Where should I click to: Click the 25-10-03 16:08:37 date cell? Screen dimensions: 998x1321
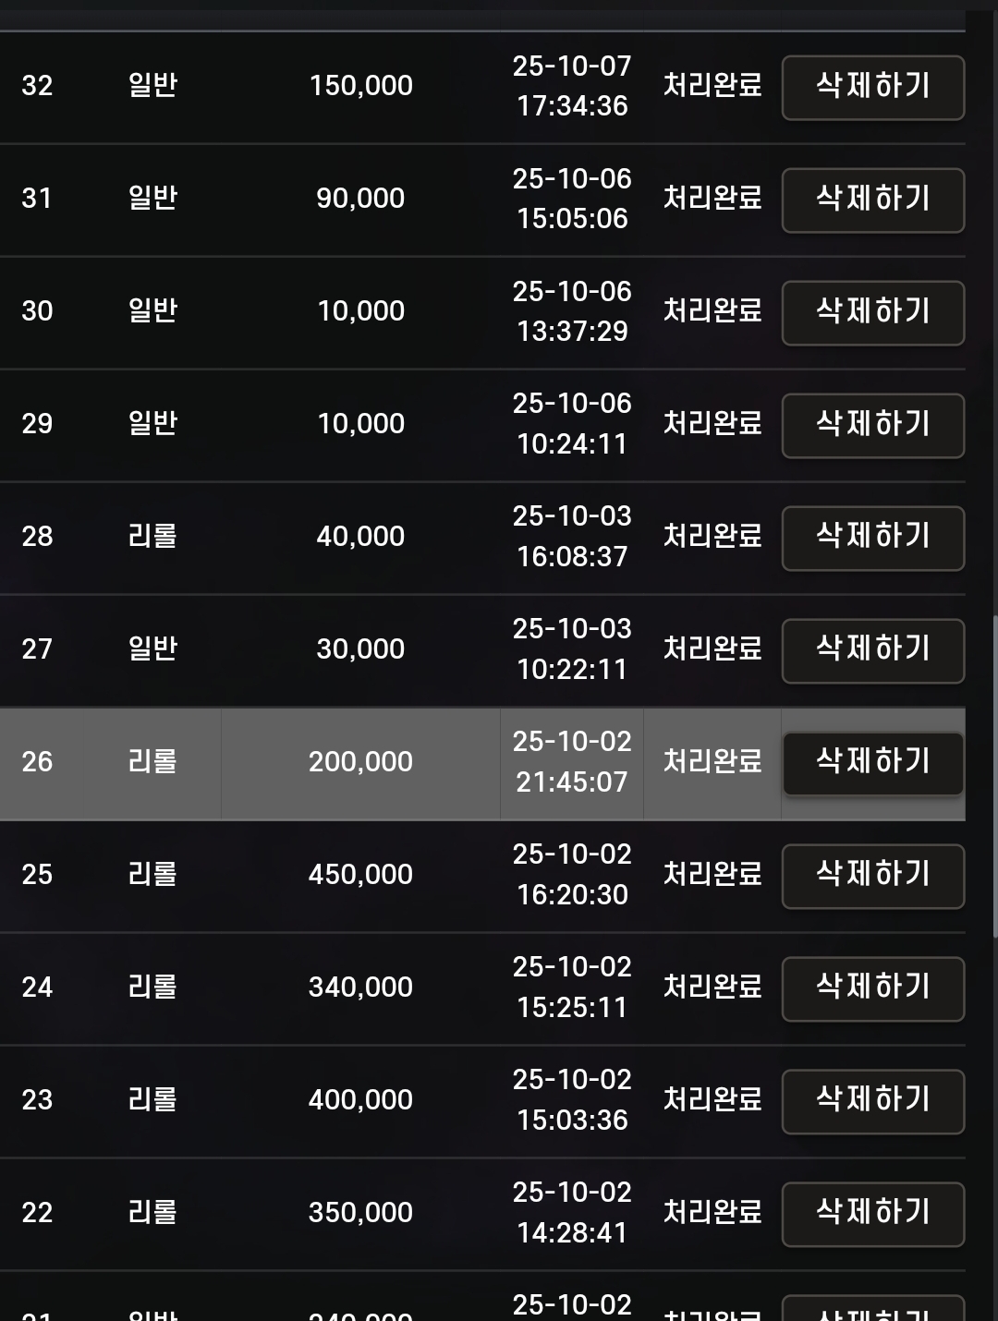[x=572, y=537]
